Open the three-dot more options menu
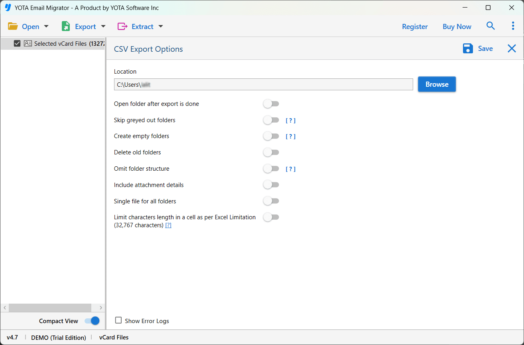This screenshot has width=524, height=345. point(513,26)
